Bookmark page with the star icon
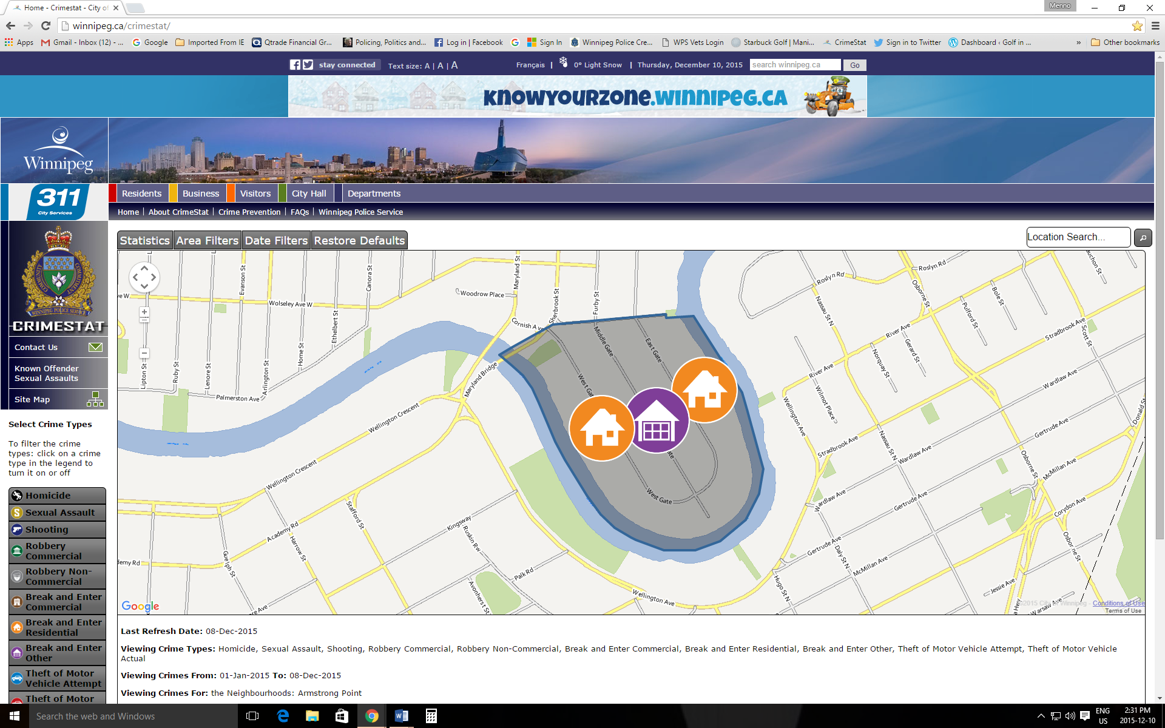The width and height of the screenshot is (1165, 728). point(1137,25)
